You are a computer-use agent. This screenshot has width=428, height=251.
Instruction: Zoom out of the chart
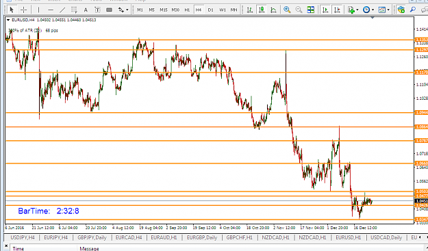tap(299, 10)
